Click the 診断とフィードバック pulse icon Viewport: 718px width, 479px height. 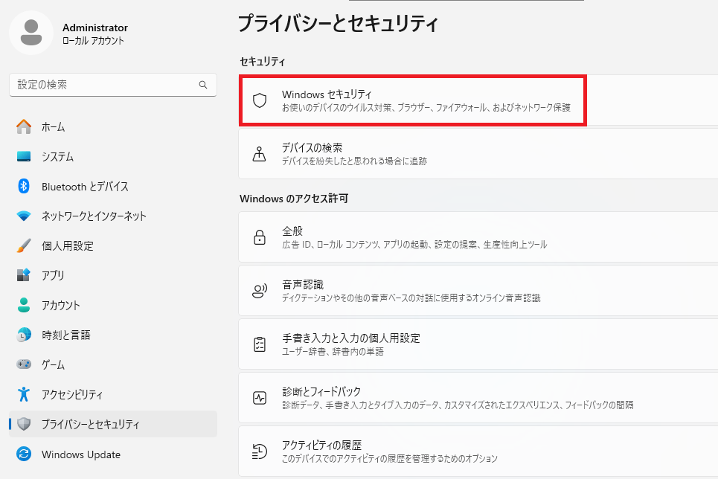[260, 398]
